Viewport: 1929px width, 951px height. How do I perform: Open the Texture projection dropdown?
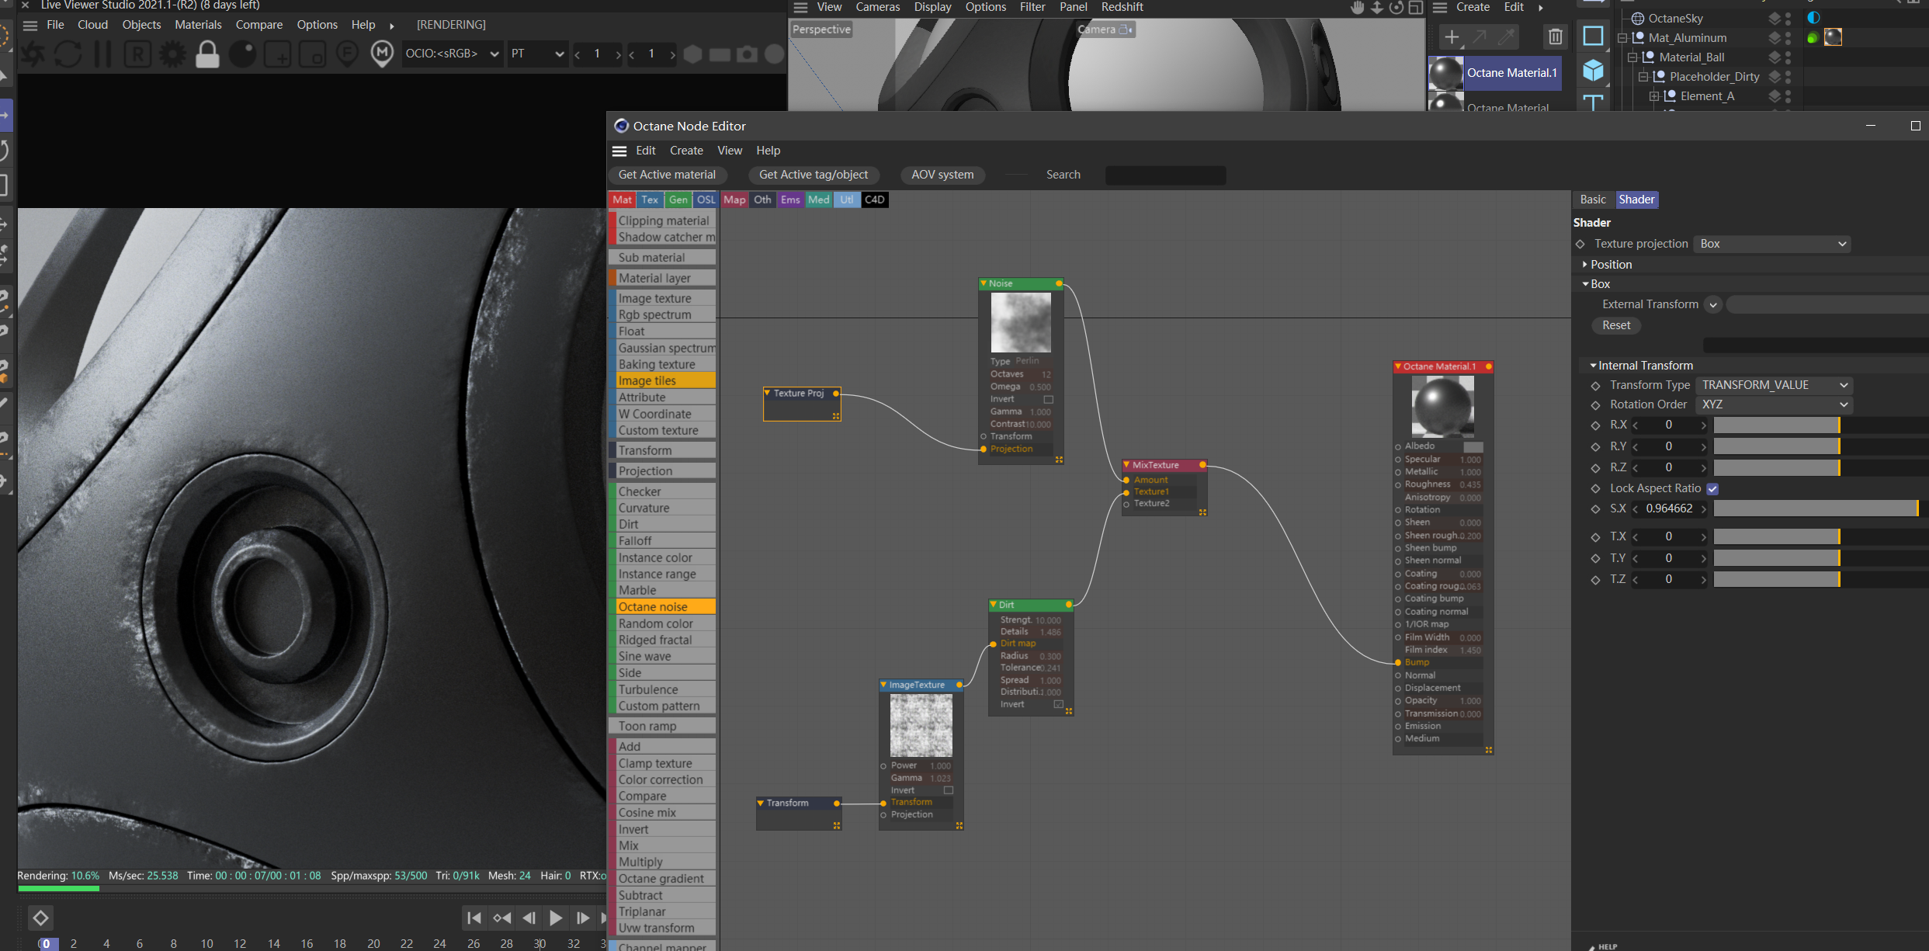point(1771,244)
